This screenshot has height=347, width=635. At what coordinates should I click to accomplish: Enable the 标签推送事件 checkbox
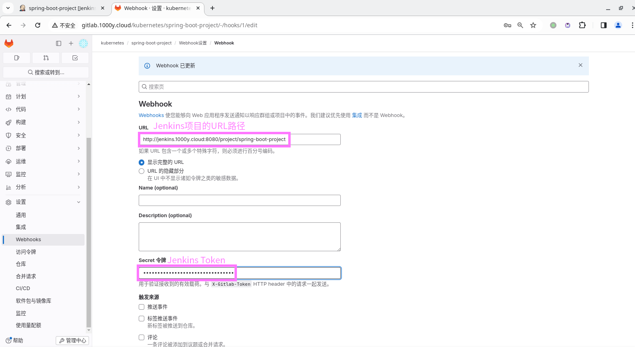[142, 319]
